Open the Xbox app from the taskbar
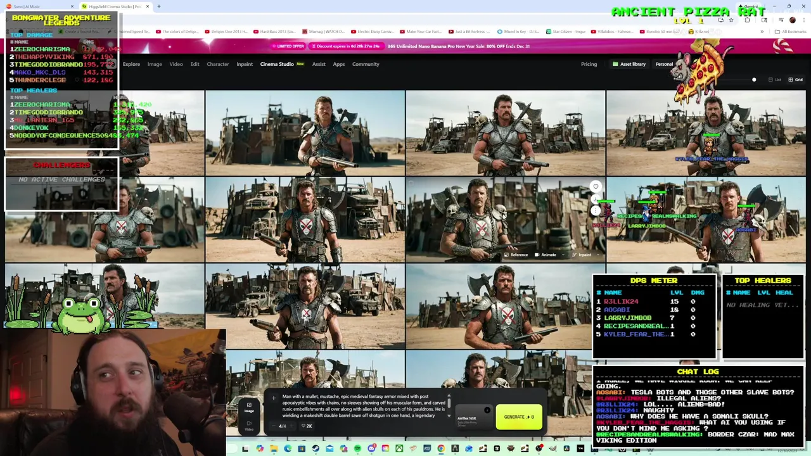This screenshot has height=456, width=811. coord(399,449)
